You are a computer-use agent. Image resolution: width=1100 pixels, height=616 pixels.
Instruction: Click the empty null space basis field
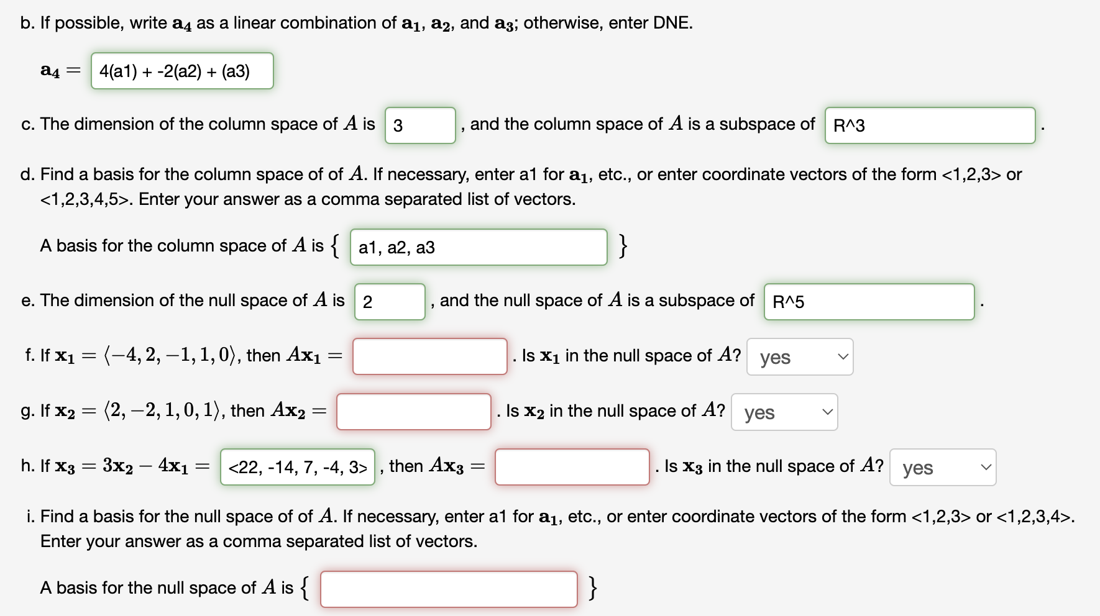(x=449, y=588)
